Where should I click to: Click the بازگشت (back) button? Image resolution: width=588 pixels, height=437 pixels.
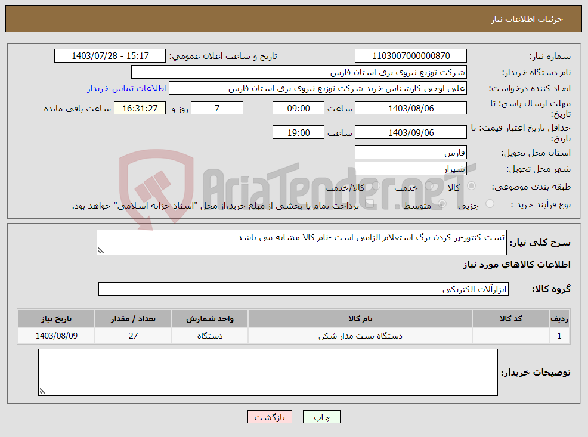click(x=270, y=417)
